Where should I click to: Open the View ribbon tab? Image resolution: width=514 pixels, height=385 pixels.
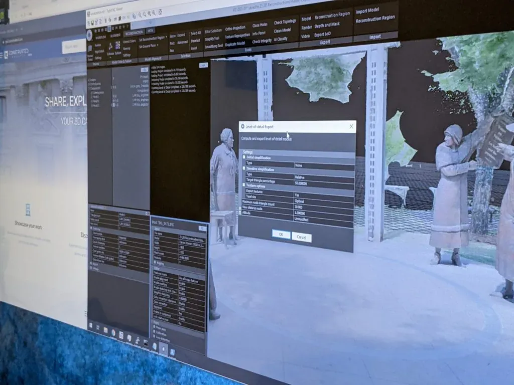point(150,31)
